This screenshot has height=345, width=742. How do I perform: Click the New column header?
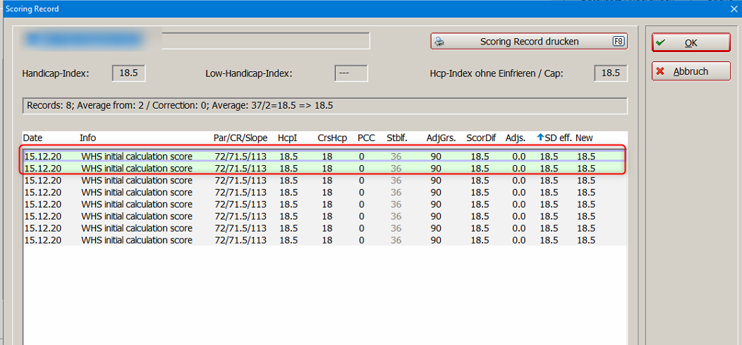[584, 138]
